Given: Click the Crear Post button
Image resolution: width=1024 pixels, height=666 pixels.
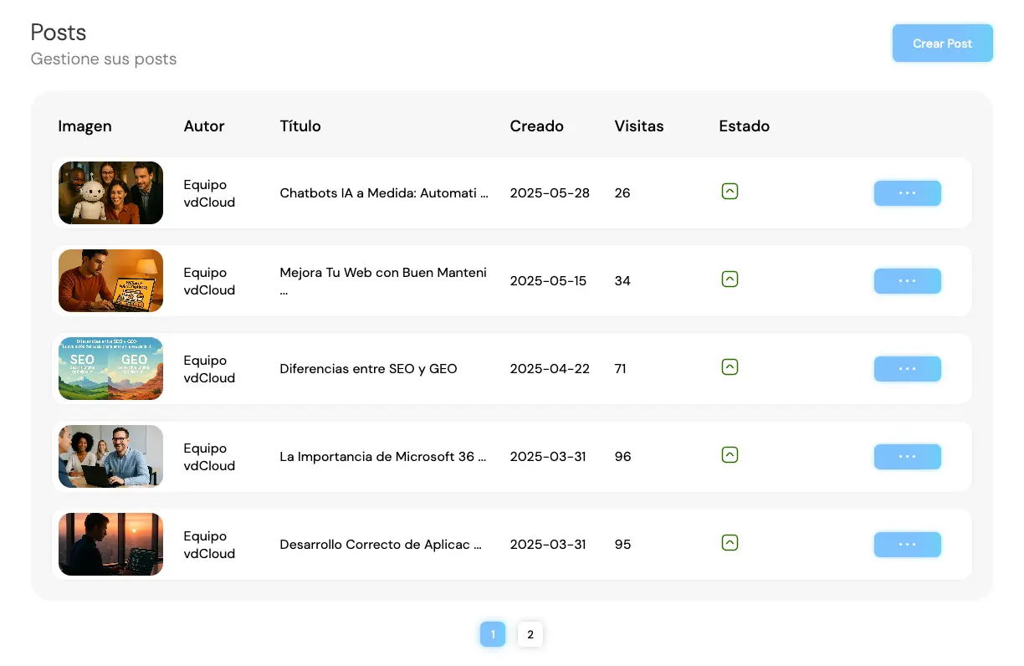Looking at the screenshot, I should 942,44.
